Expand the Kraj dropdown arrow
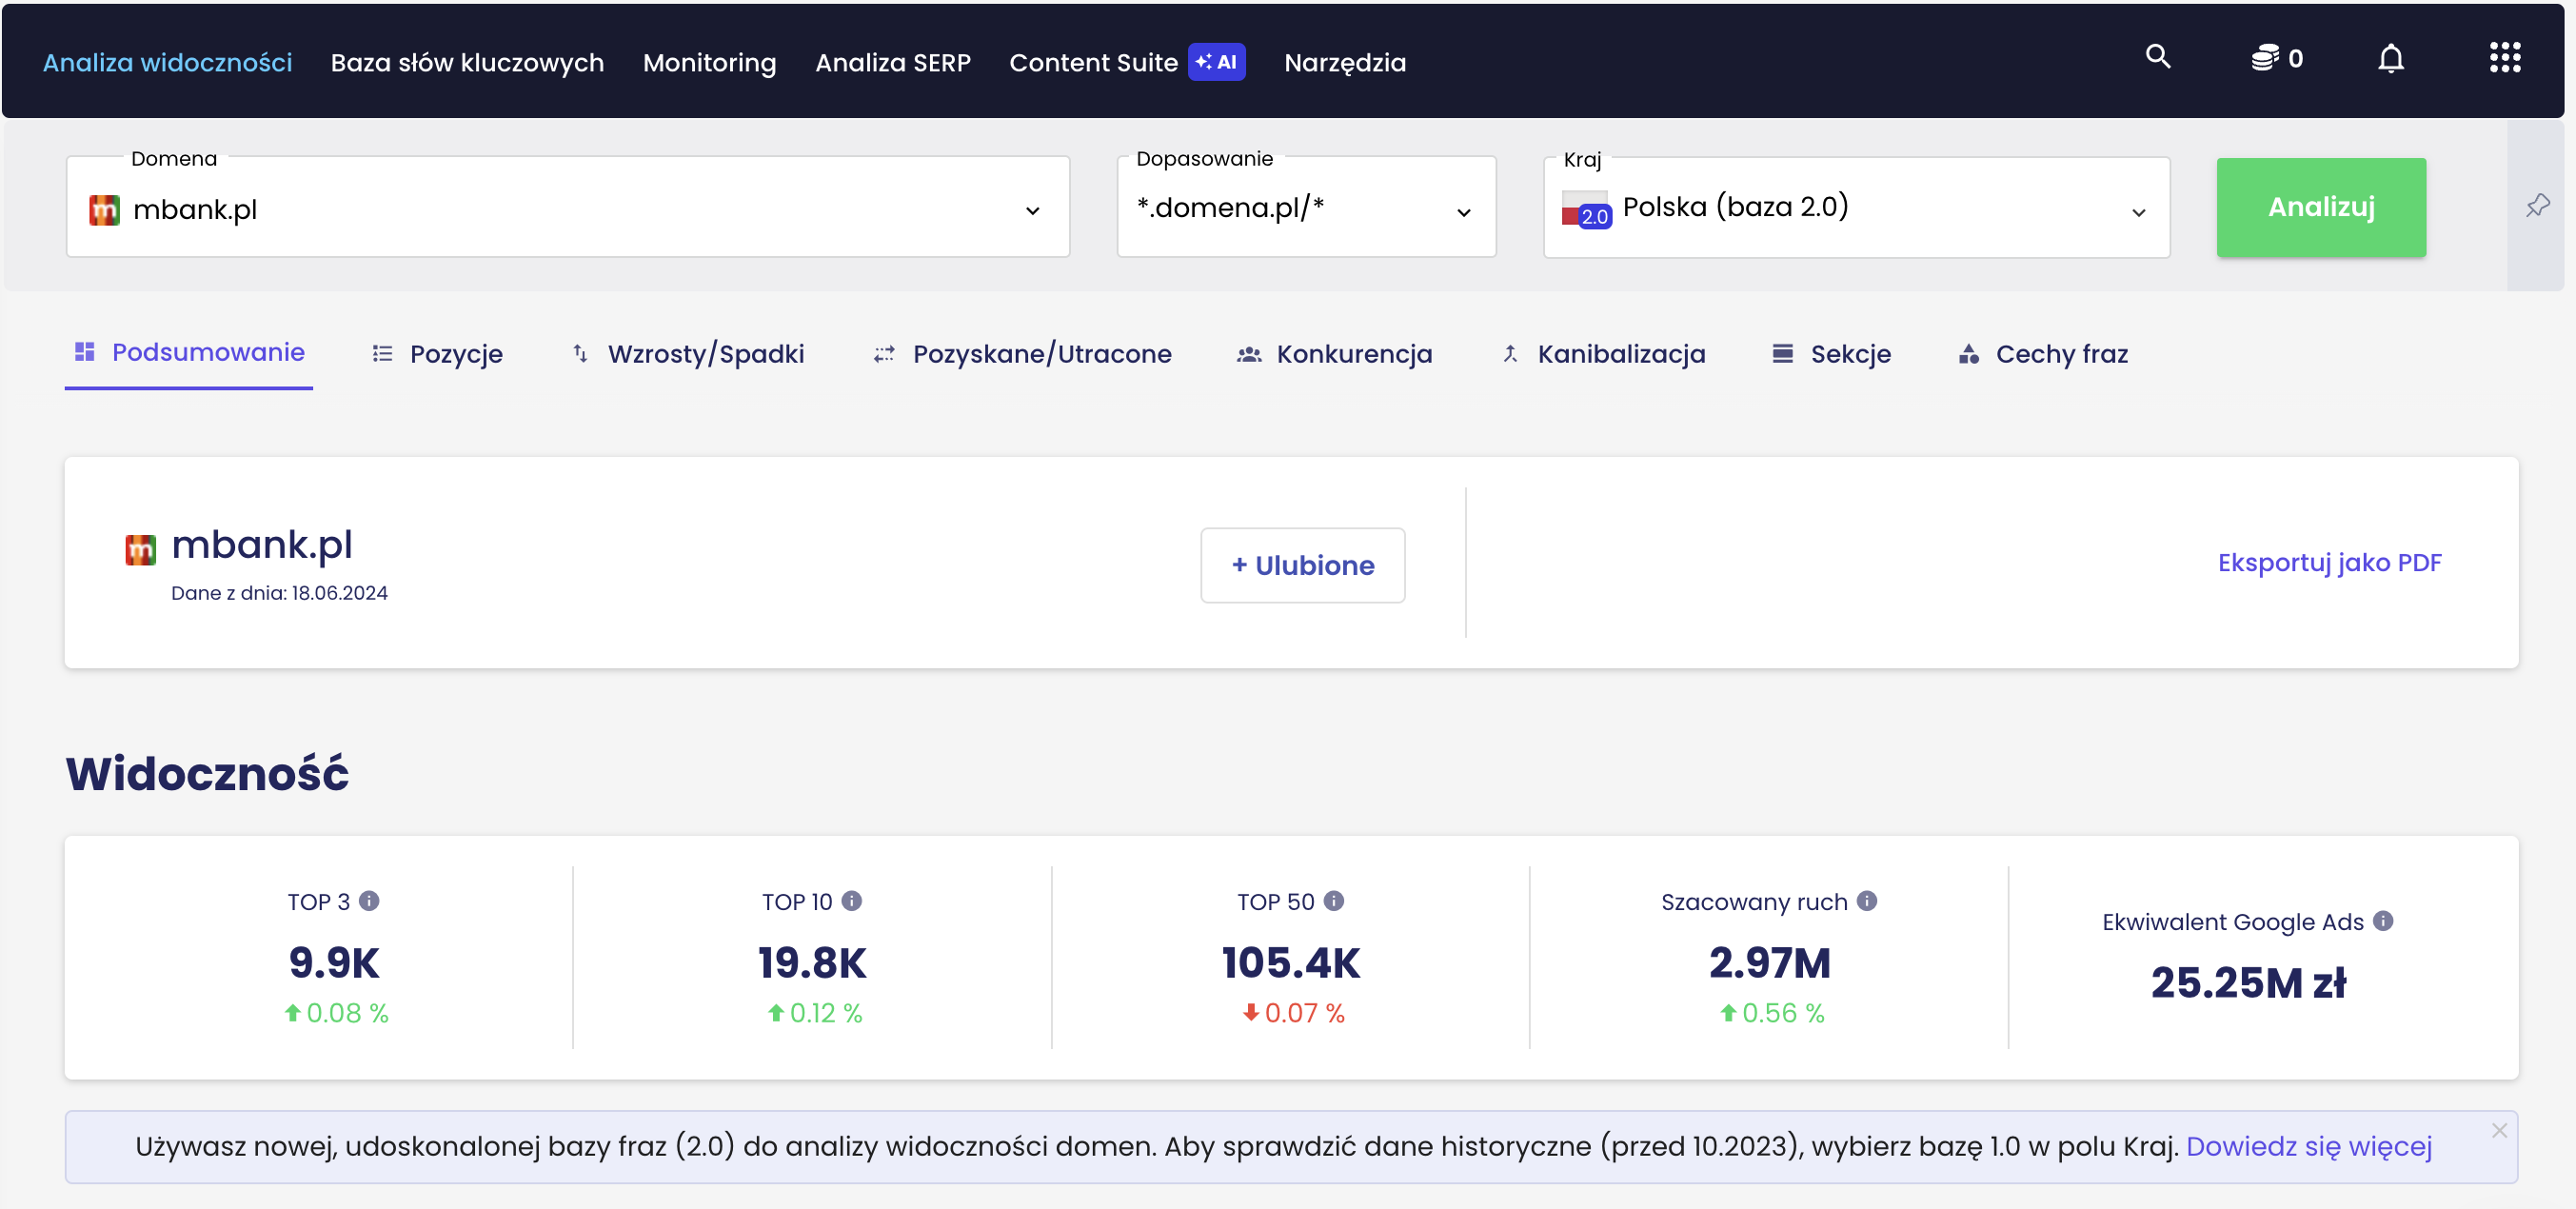The width and height of the screenshot is (2576, 1209). [x=2139, y=212]
